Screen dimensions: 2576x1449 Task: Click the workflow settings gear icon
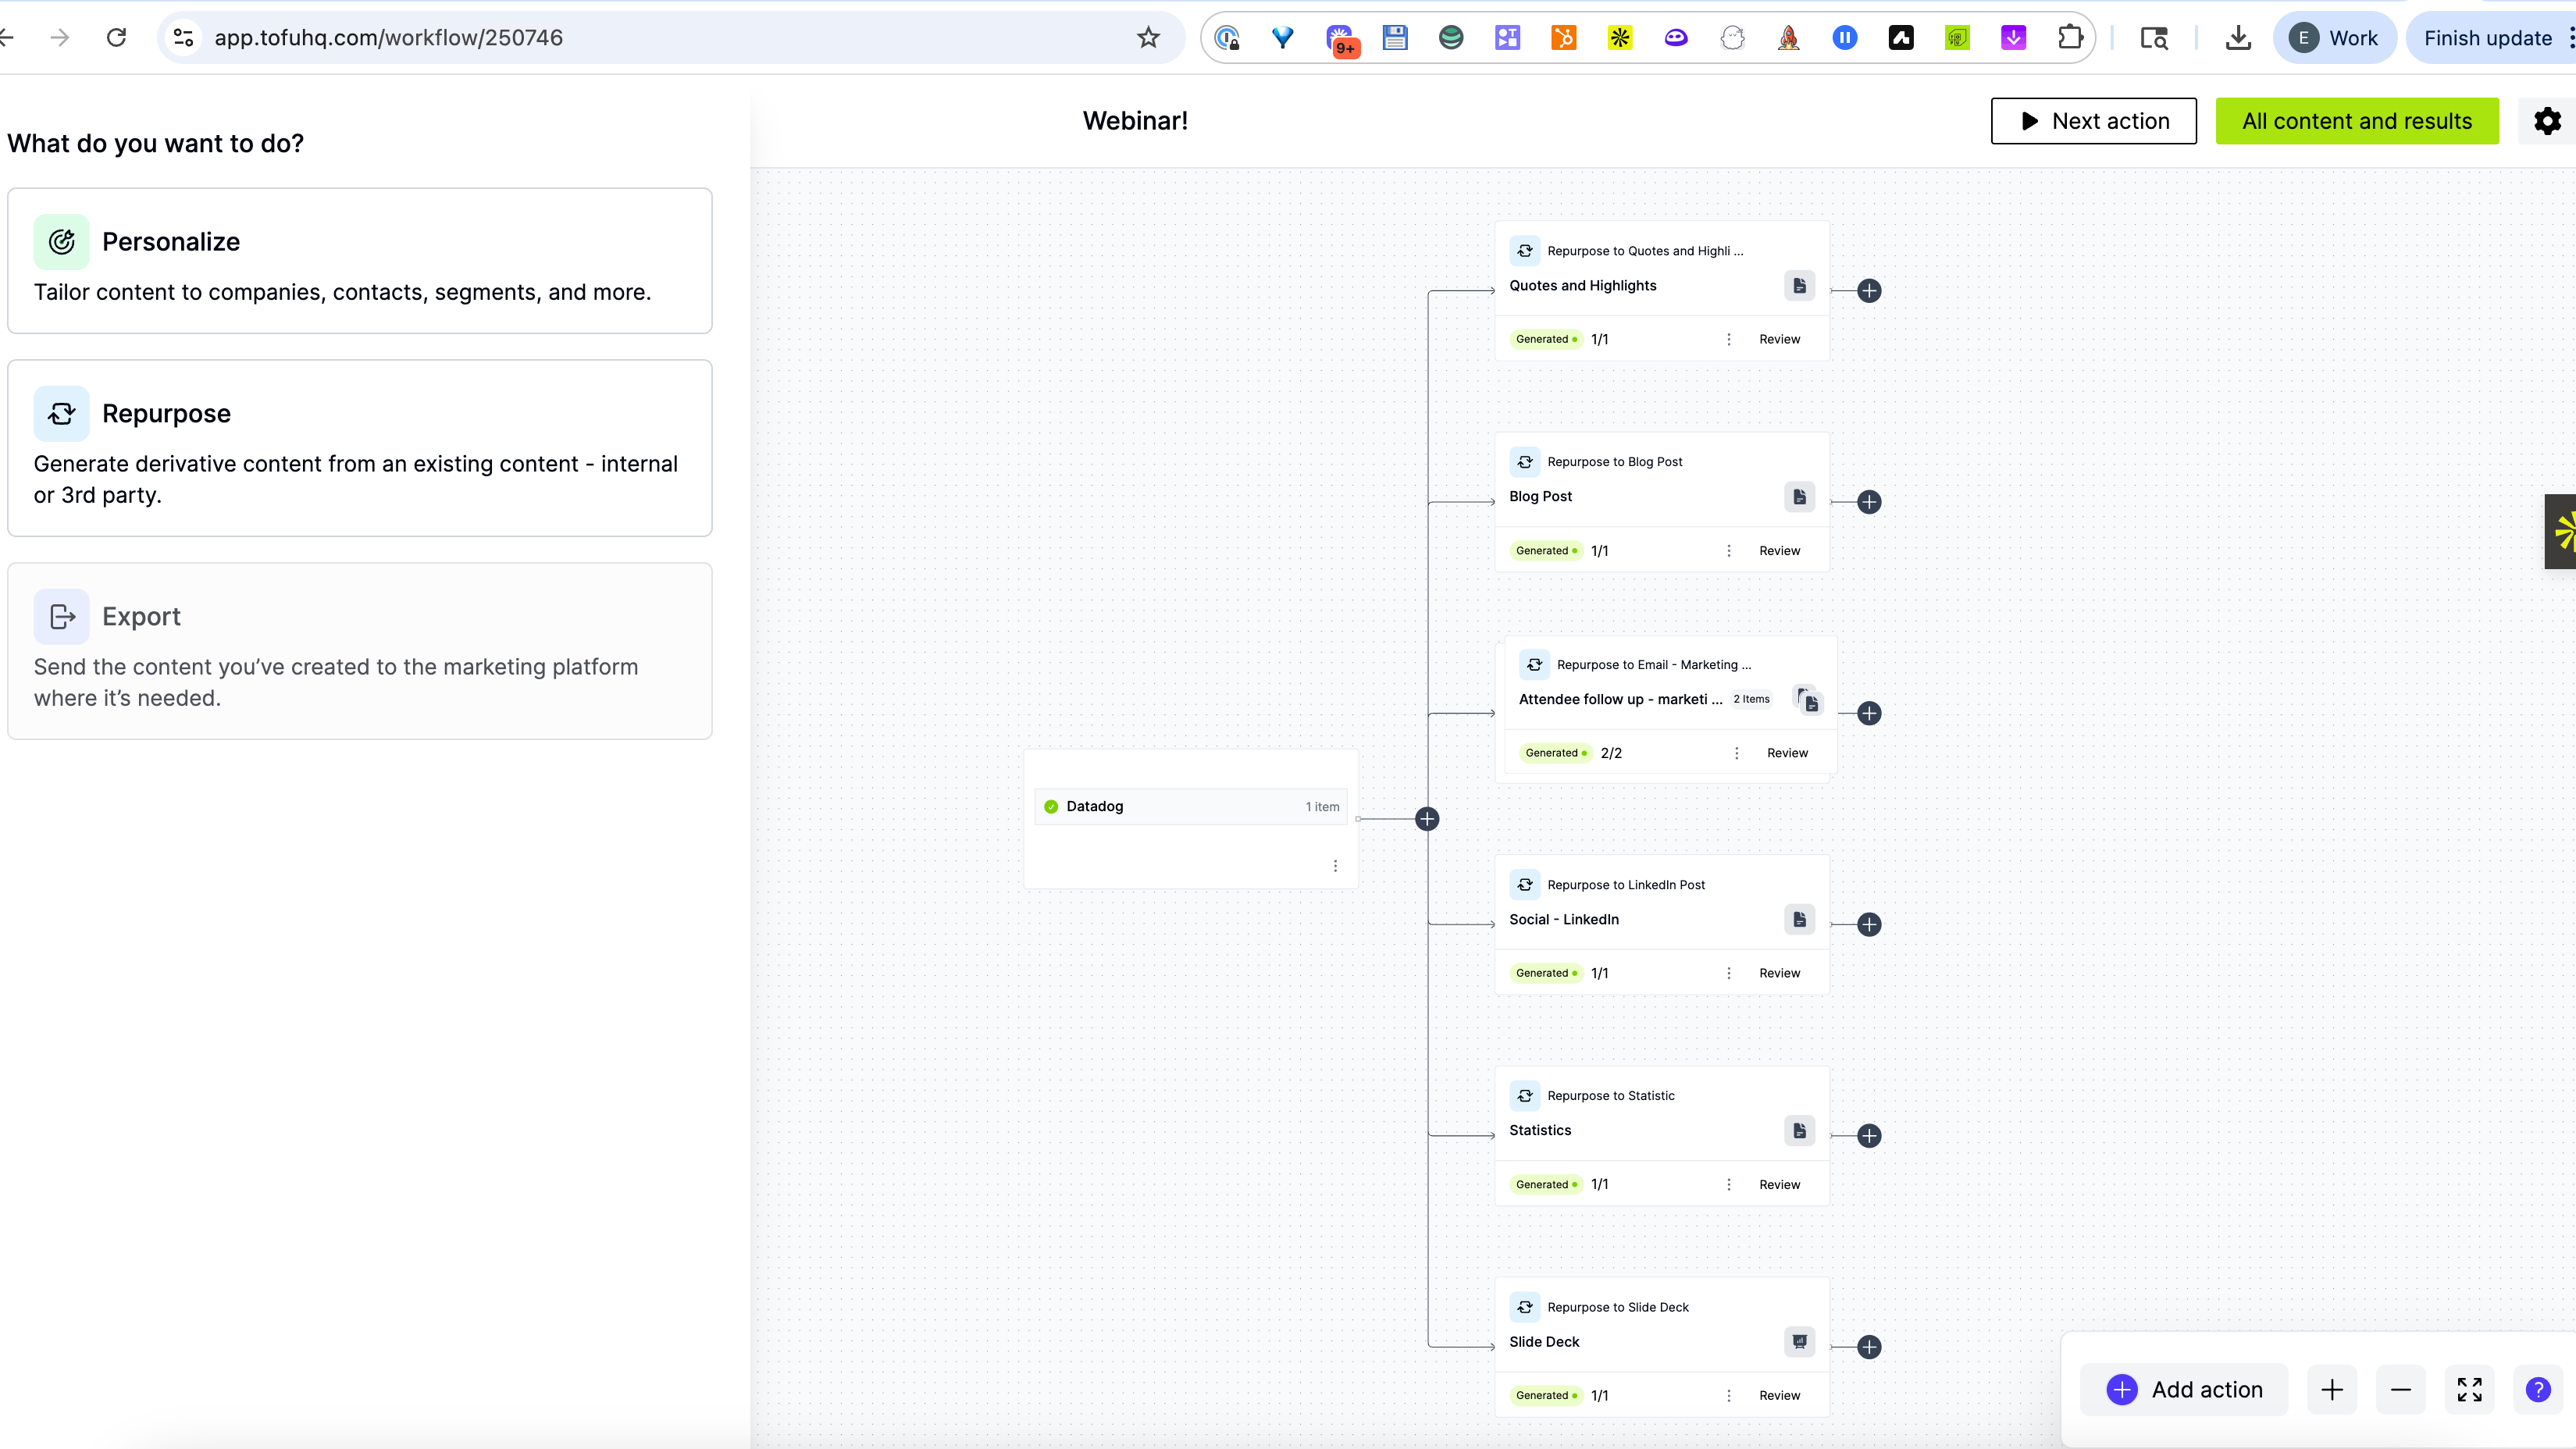click(x=2547, y=121)
